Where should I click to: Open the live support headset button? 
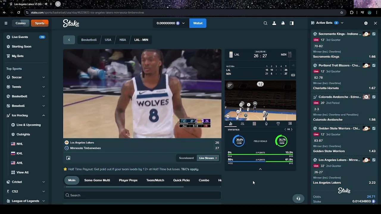(x=298, y=199)
